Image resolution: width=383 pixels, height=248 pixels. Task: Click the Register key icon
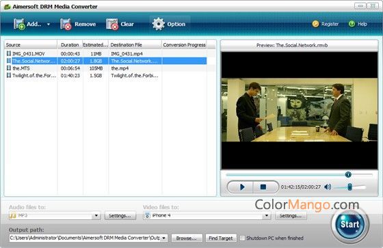pyautogui.click(x=315, y=24)
